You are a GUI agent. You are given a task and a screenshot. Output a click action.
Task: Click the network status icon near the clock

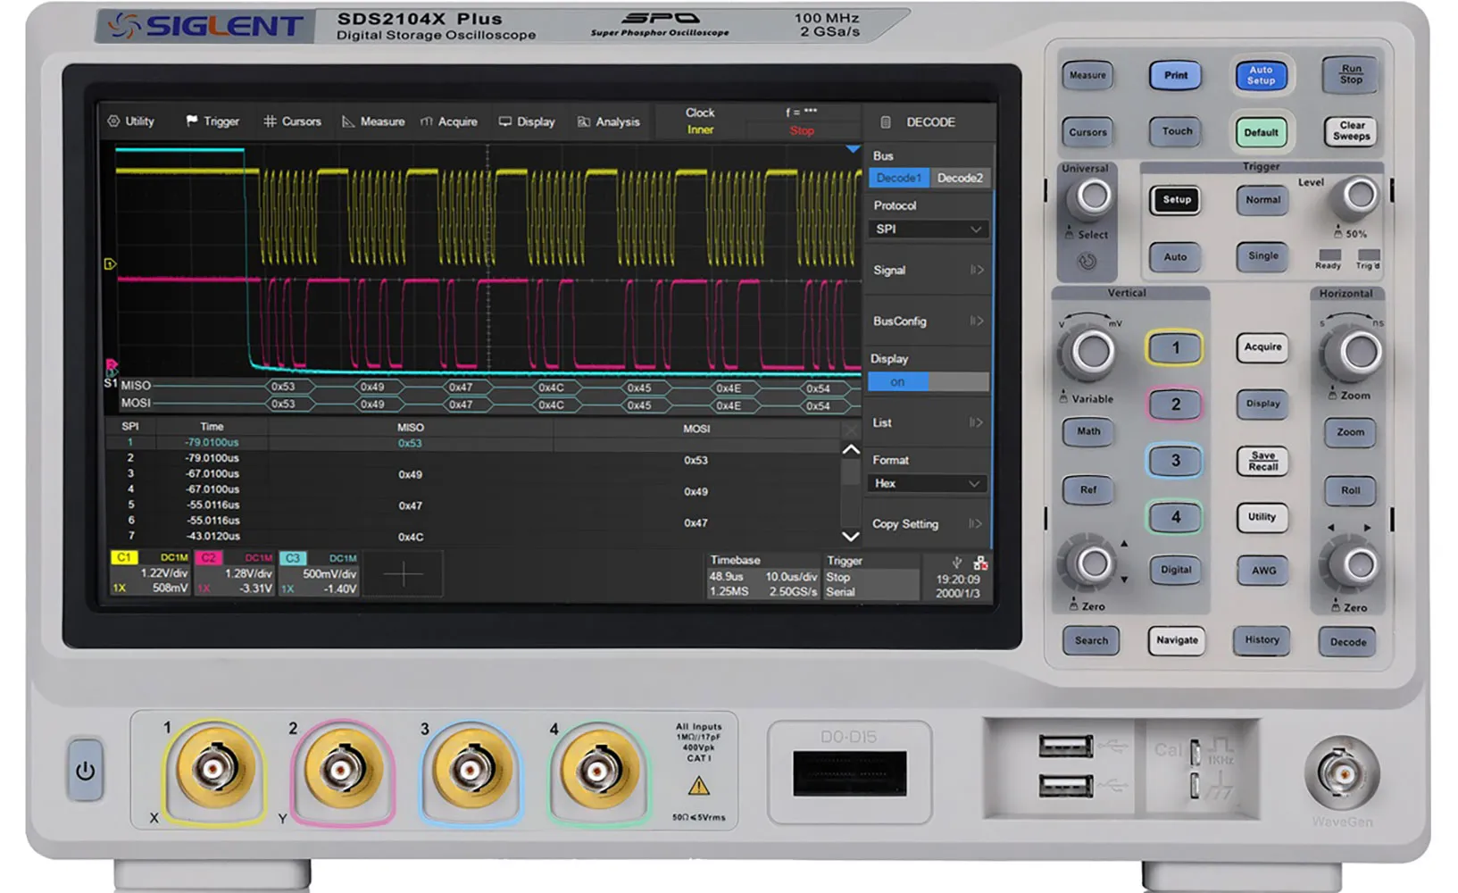[x=980, y=563]
